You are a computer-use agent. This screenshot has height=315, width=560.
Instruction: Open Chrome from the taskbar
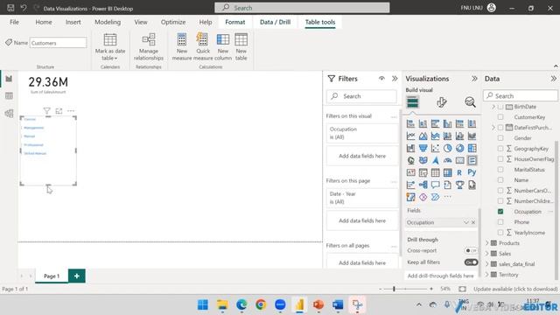point(261,304)
